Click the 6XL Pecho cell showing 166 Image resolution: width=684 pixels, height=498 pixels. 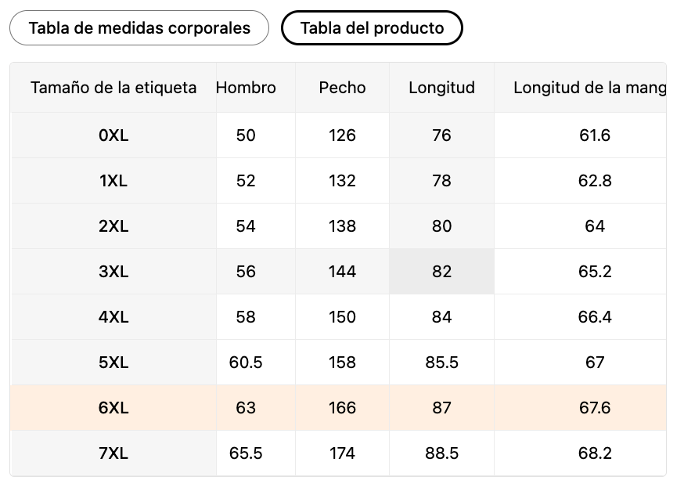pos(342,408)
